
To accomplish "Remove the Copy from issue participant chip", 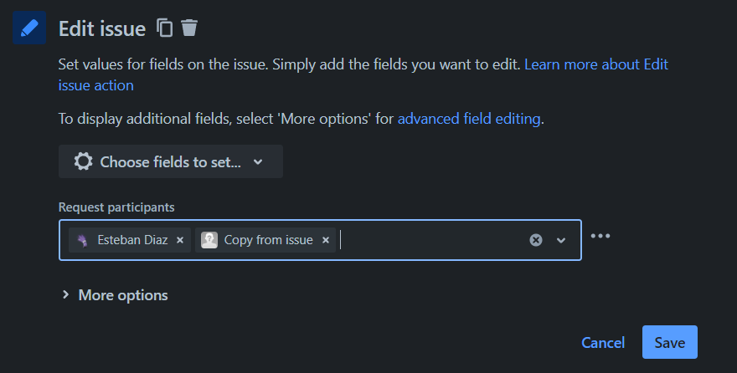I will point(325,240).
